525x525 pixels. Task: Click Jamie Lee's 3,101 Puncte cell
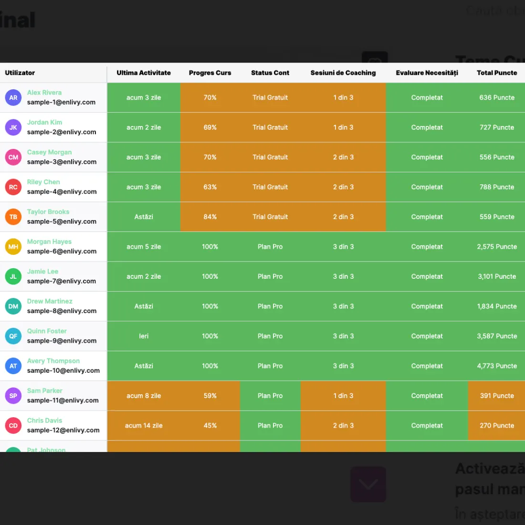(x=496, y=276)
